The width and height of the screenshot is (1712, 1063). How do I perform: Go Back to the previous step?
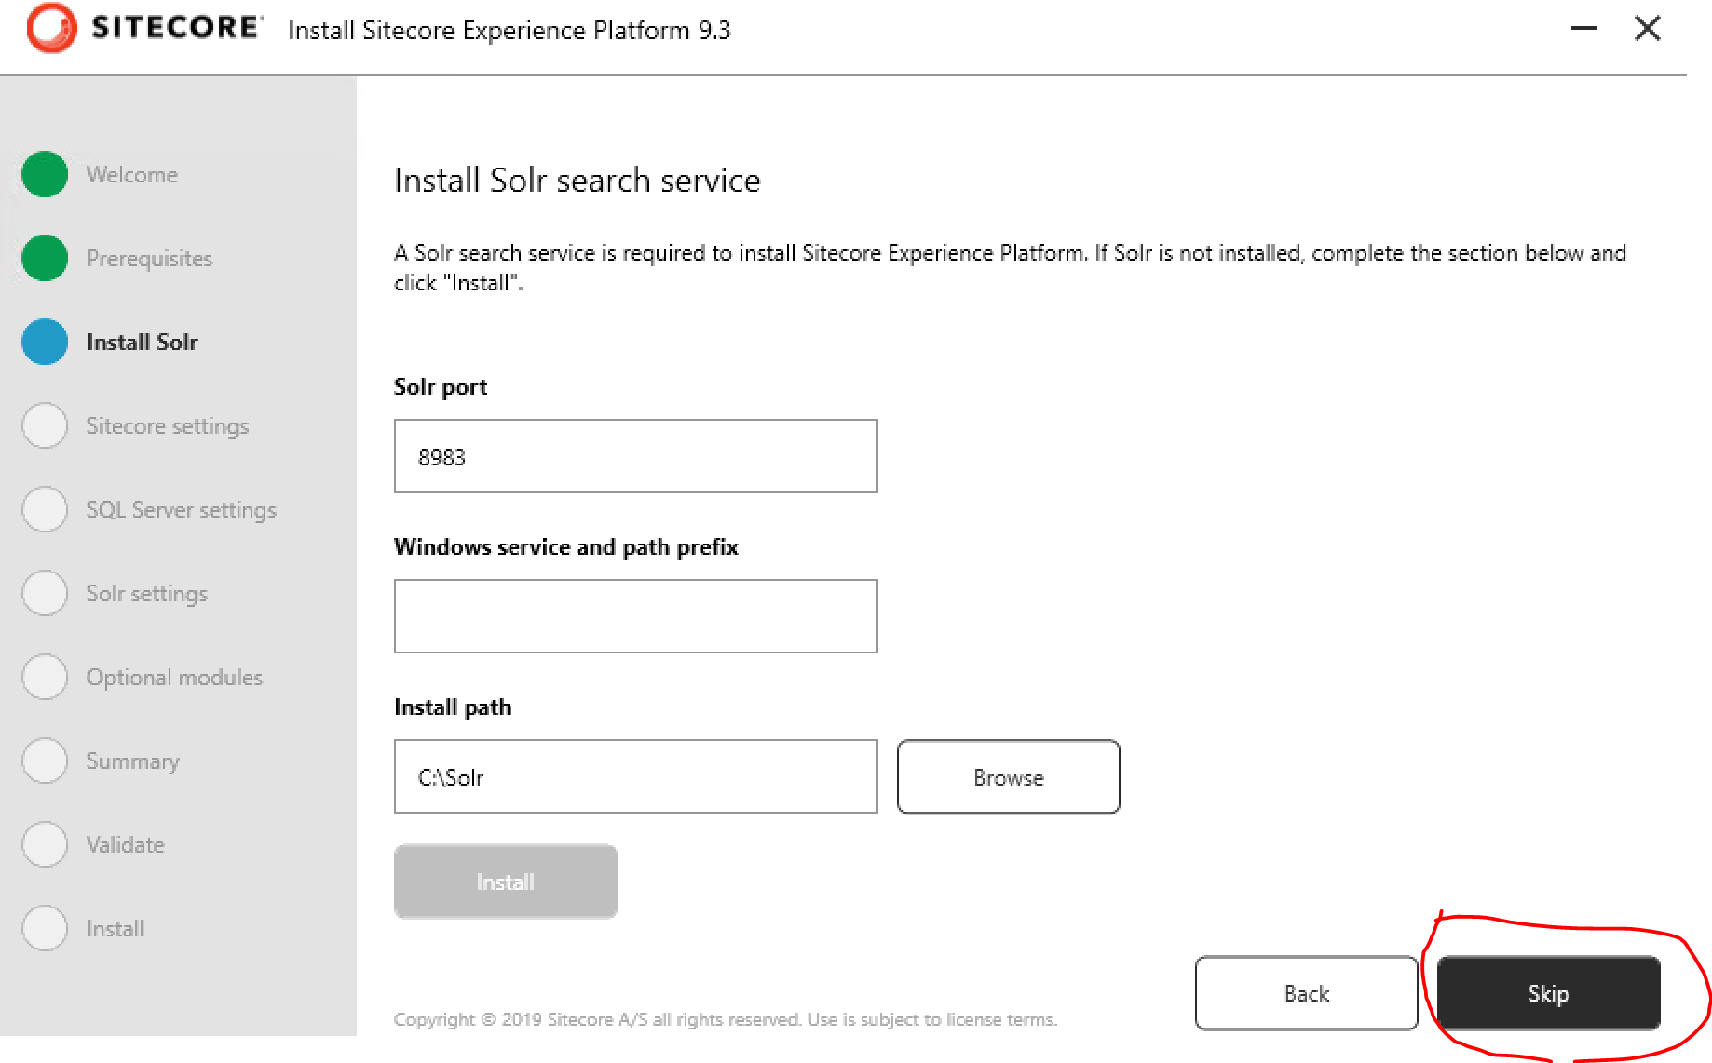1307,993
